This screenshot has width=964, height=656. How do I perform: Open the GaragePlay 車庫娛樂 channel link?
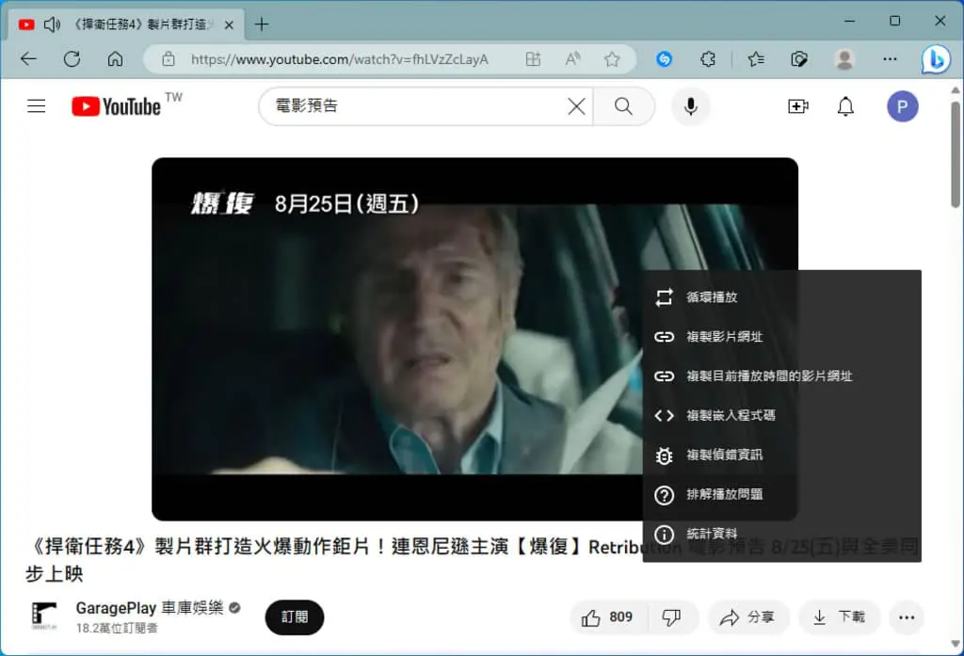pos(150,608)
